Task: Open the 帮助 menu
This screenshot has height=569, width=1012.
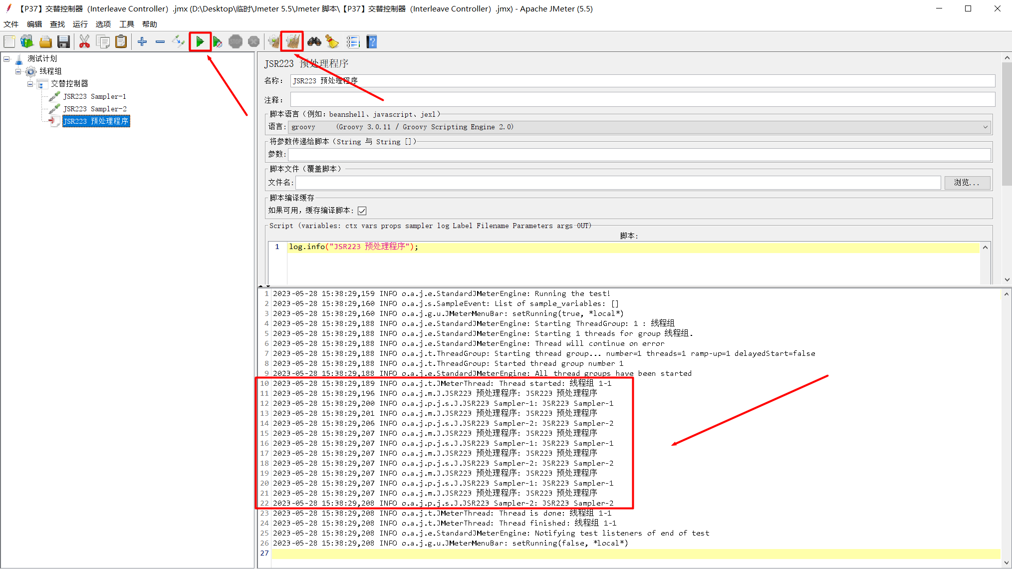Action: click(150, 24)
